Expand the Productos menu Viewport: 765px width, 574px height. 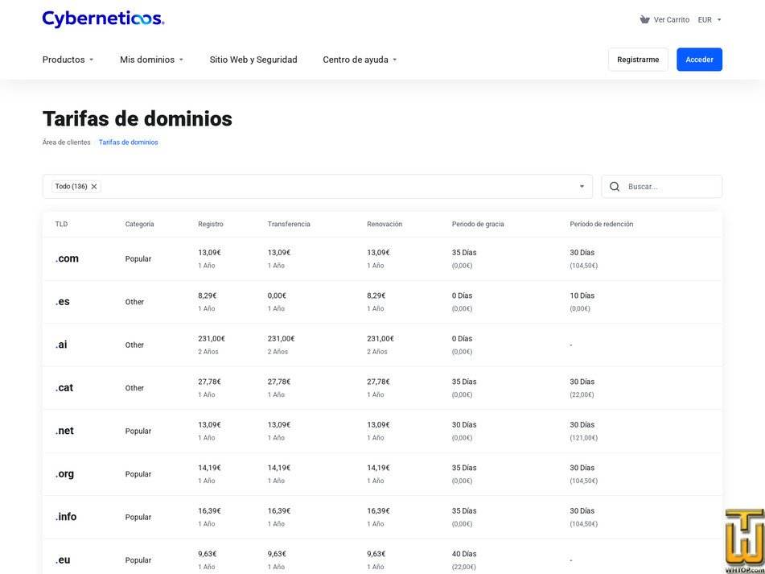tap(68, 60)
